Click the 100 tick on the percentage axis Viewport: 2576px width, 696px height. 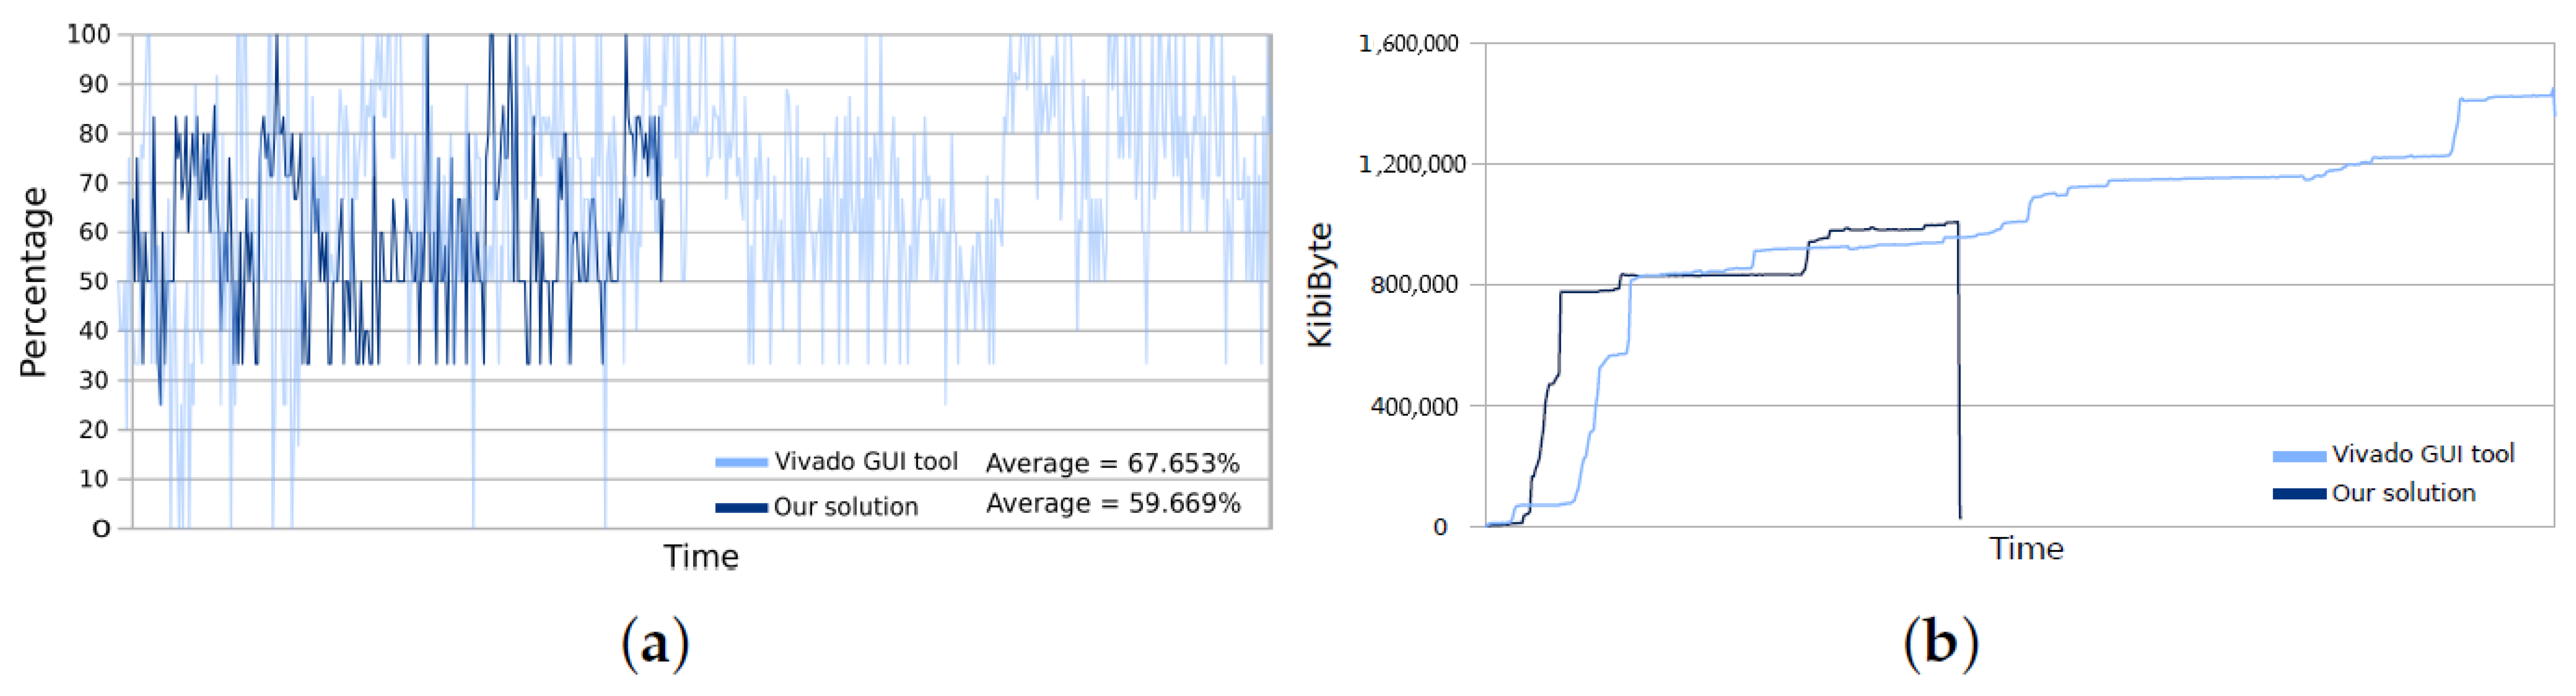tap(88, 34)
